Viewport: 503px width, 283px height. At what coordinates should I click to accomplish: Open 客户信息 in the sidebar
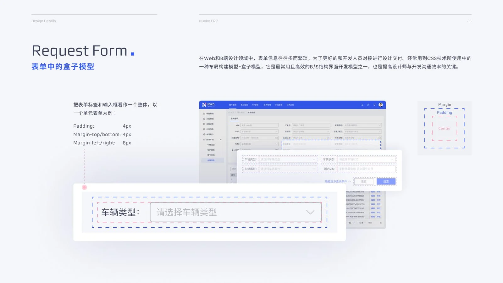pos(211,150)
